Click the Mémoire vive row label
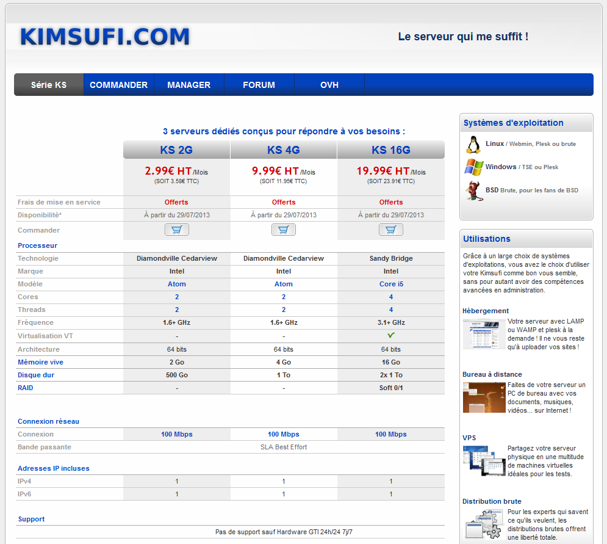607x544 pixels. tap(41, 362)
